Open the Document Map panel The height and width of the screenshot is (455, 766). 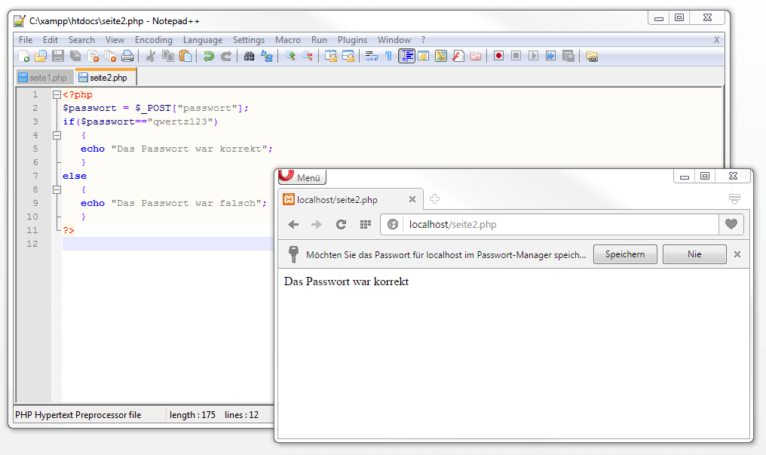[x=440, y=56]
